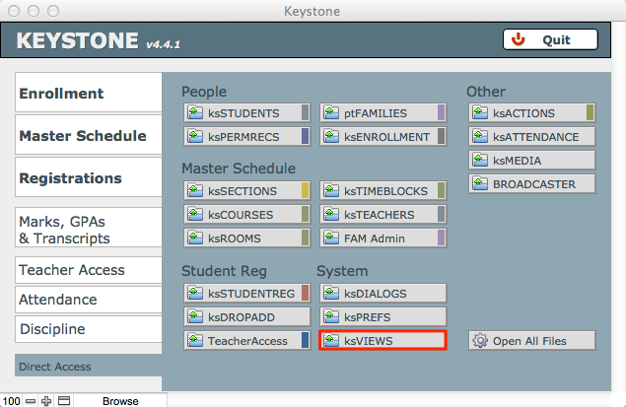
Task: Click the Quit button
Action: (x=550, y=40)
